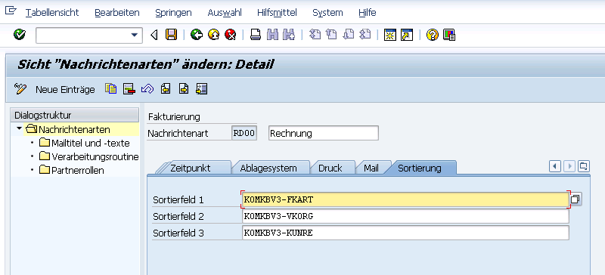The width and height of the screenshot is (605, 275).
Task: Click the Neue Einträge button
Action: coord(65,89)
